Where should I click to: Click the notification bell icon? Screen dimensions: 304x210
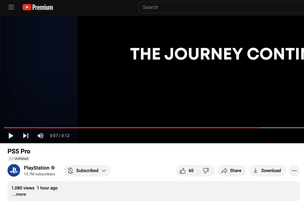pos(71,170)
